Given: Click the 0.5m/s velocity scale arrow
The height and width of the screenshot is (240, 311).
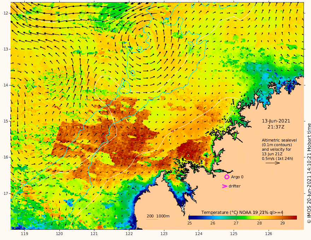Looking at the screenshot, I should (273, 163).
